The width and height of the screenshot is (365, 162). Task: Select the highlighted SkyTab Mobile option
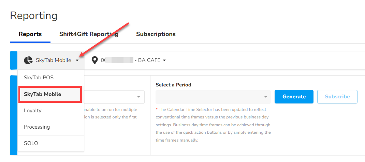[42, 94]
